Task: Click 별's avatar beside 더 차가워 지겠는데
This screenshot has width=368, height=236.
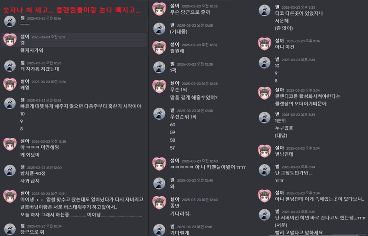Action: coord(10,66)
